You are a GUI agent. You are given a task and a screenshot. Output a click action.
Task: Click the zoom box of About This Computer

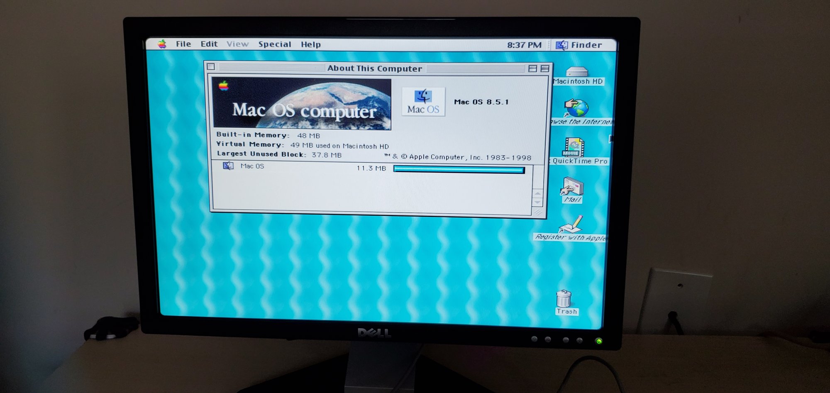[533, 68]
